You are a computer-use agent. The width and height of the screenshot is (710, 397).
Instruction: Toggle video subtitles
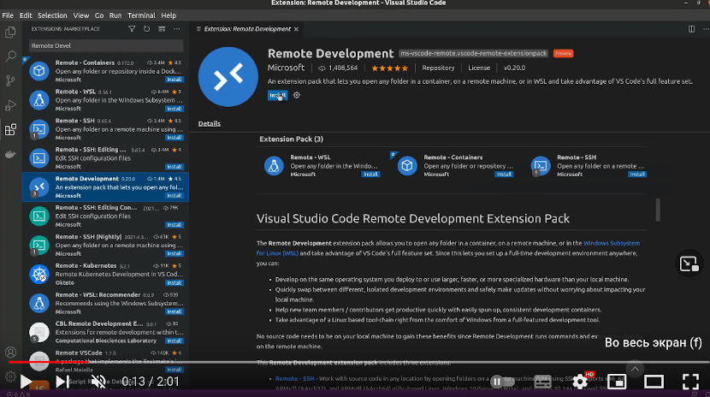pyautogui.click(x=543, y=382)
